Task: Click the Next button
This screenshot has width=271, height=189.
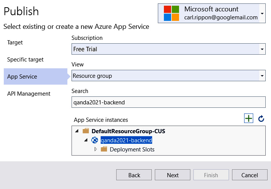Action: (x=173, y=175)
